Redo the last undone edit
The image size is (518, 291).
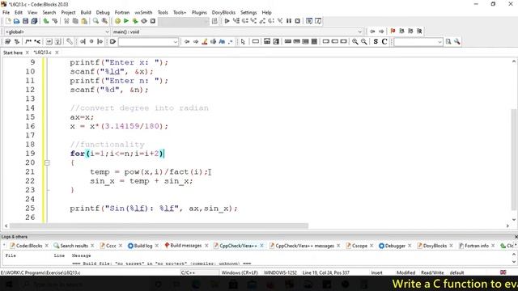[55, 21]
